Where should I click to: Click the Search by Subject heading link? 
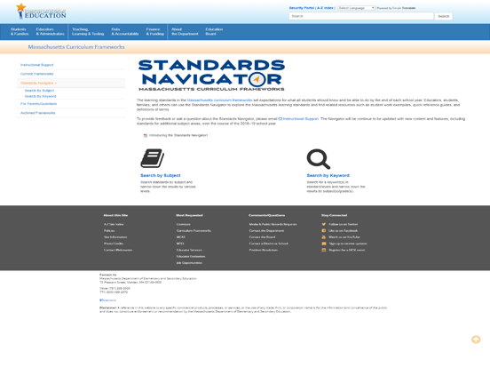pyautogui.click(x=161, y=175)
